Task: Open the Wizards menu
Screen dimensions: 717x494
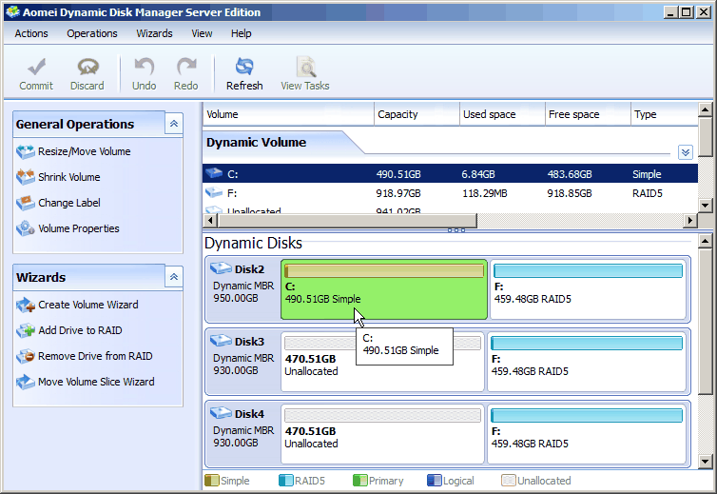Action: tap(154, 33)
